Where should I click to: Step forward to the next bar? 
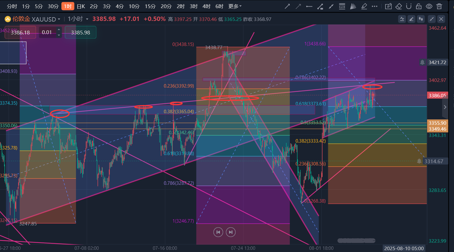pyautogui.click(x=231, y=232)
